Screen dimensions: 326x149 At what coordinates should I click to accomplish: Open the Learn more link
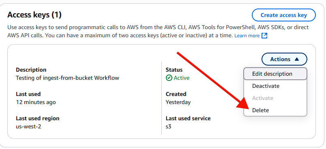click(x=247, y=36)
